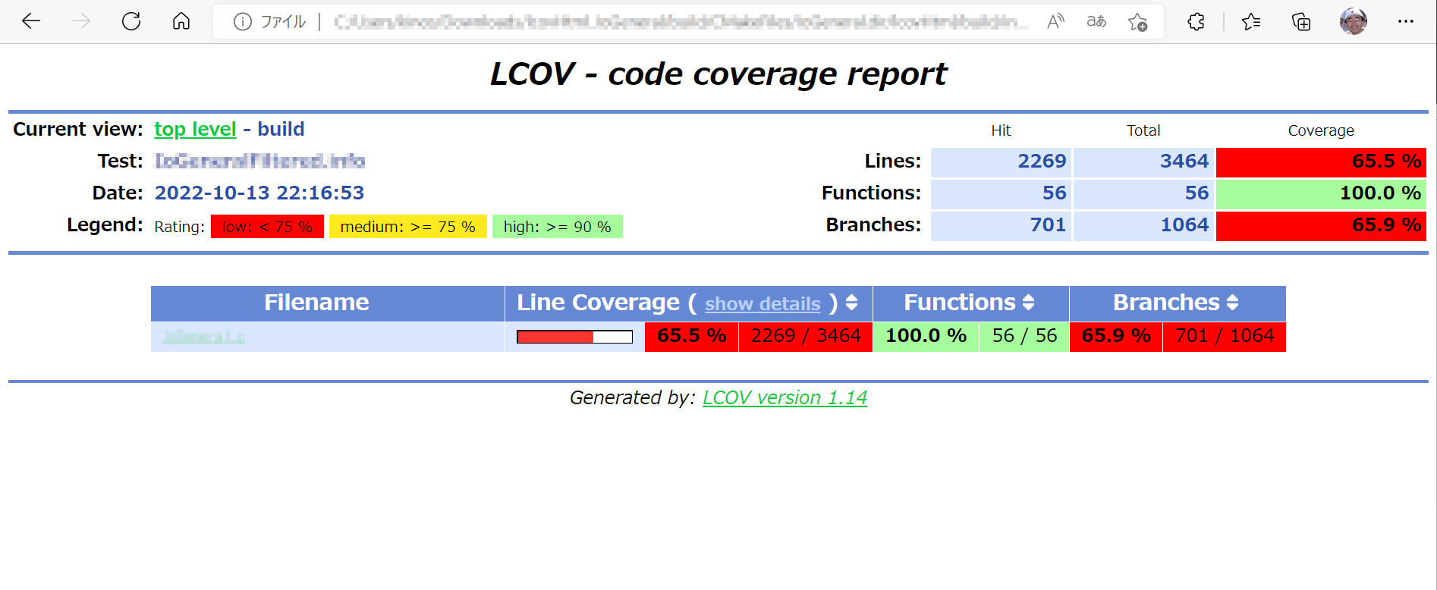Viewport: 1437px width, 590px height.
Task: Click the browser back arrow
Action: [x=31, y=21]
